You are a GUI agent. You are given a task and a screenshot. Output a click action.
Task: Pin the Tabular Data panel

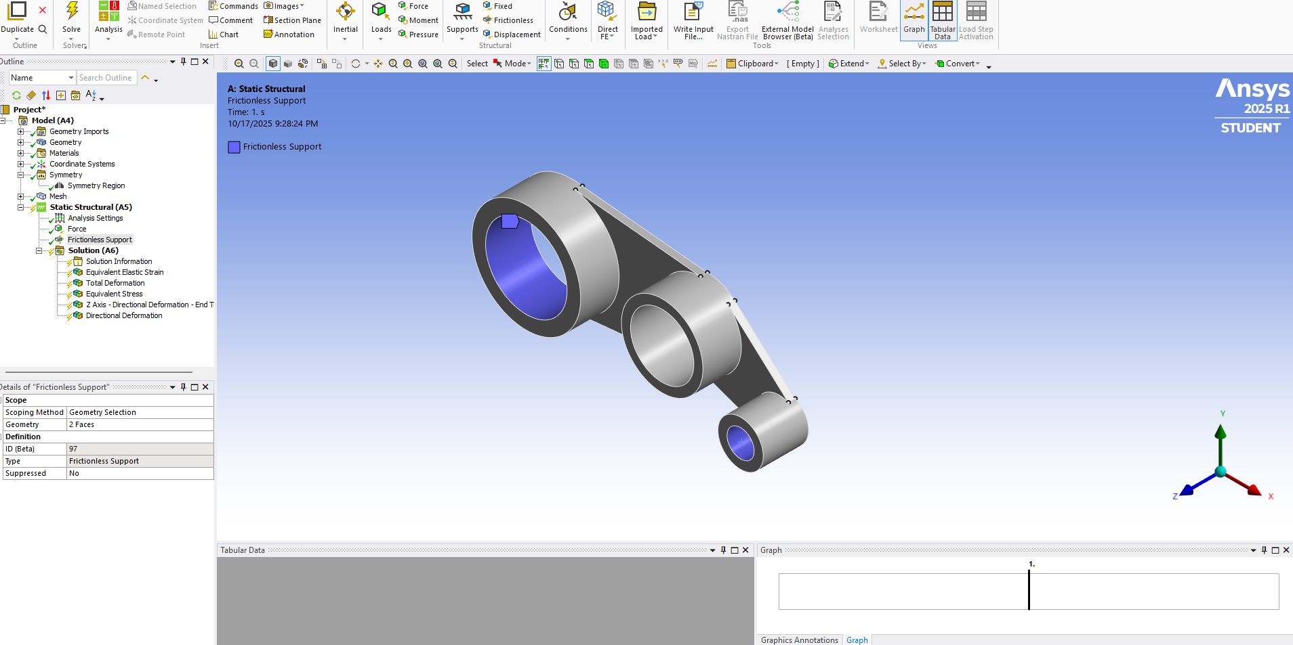click(x=723, y=550)
